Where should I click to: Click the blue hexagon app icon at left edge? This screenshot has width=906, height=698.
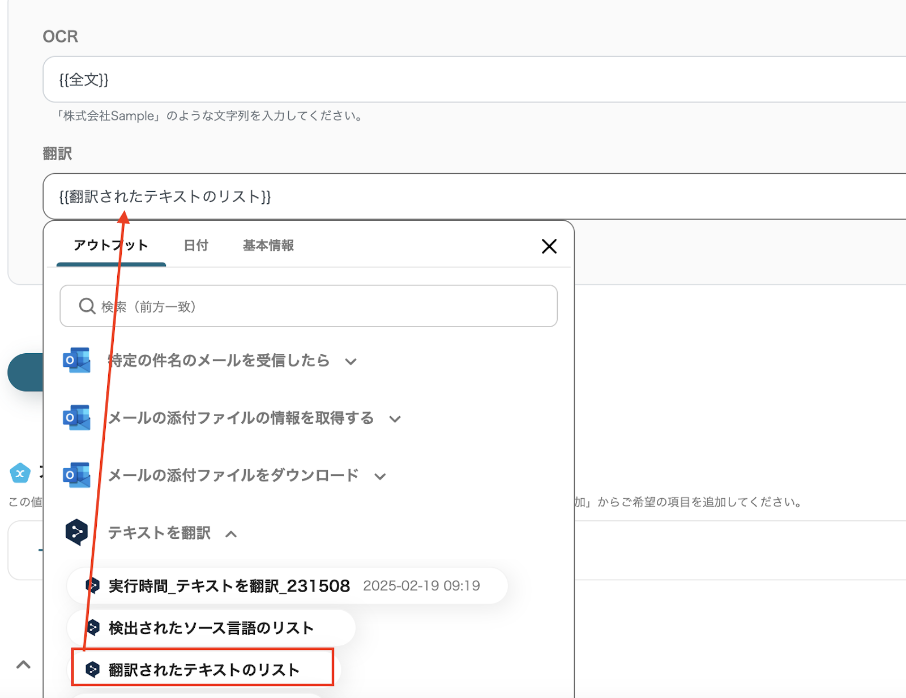(20, 473)
